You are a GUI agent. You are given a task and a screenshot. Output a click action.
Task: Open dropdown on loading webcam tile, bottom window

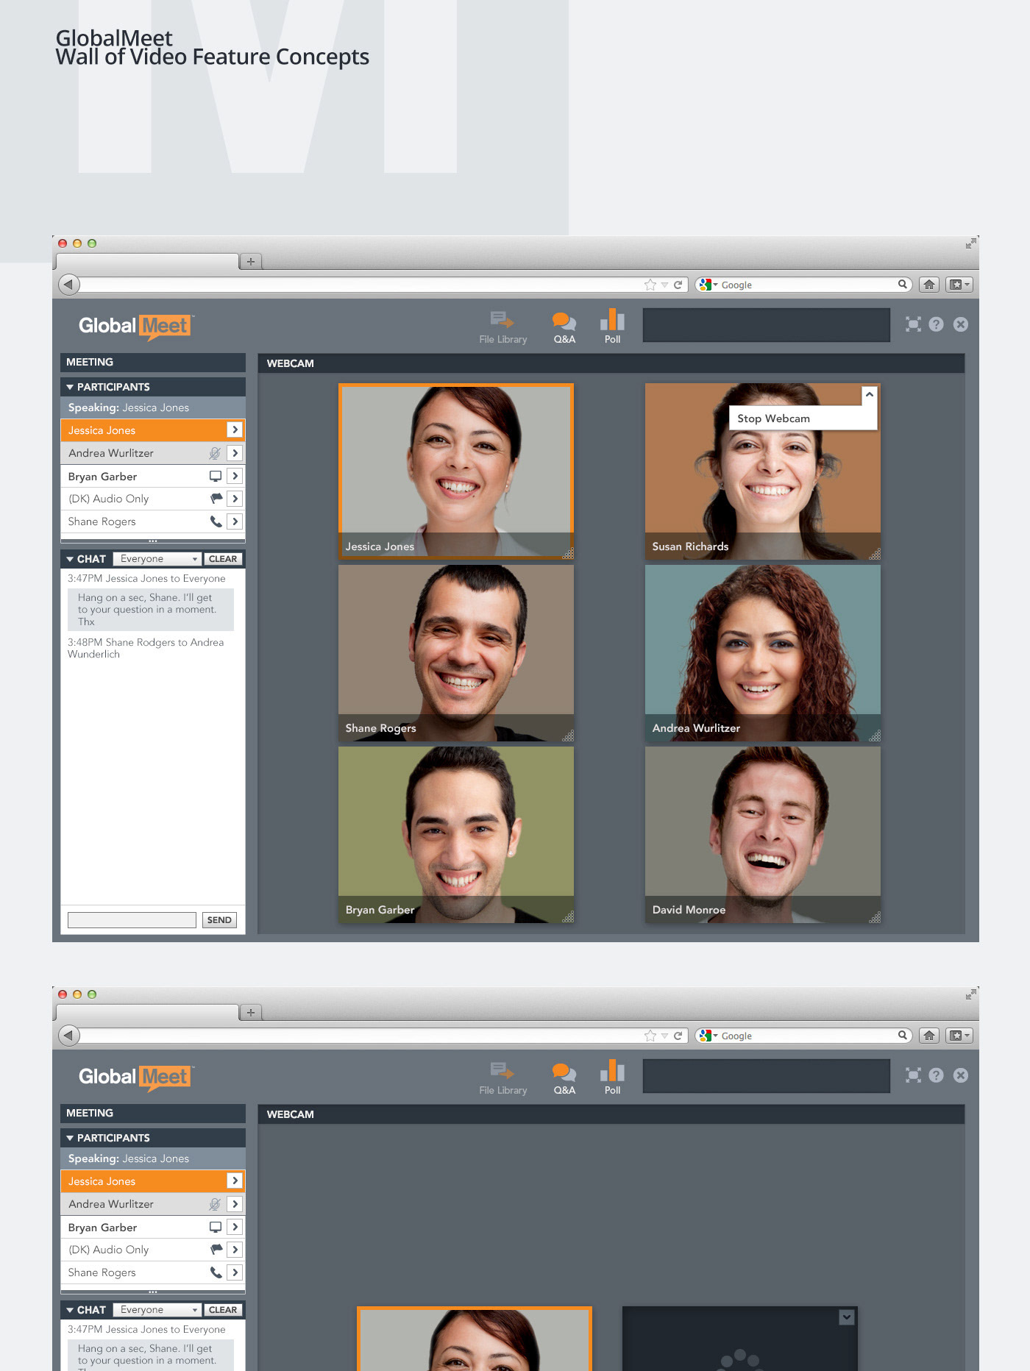847,1317
